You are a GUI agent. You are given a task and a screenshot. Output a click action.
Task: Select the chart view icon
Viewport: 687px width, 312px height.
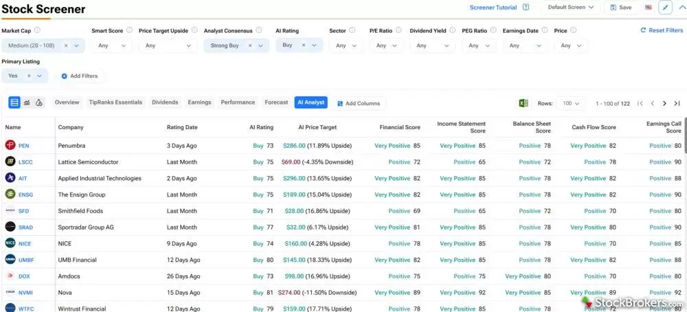coord(27,102)
